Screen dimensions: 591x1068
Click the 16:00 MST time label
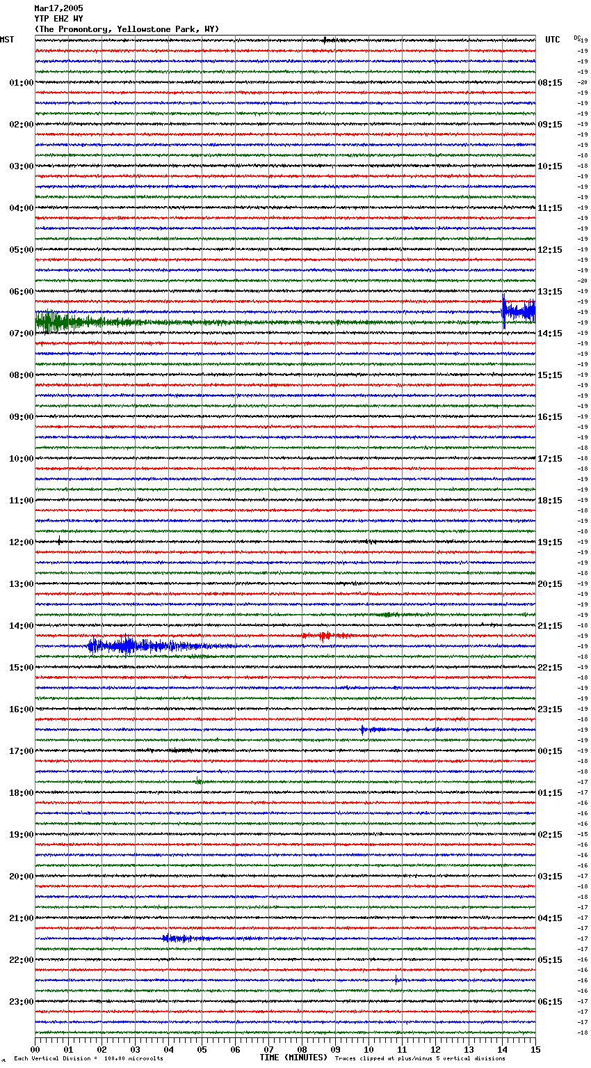21,709
